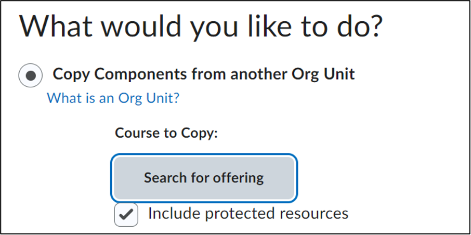Choose the radio option beside Copy Components

coord(31,75)
